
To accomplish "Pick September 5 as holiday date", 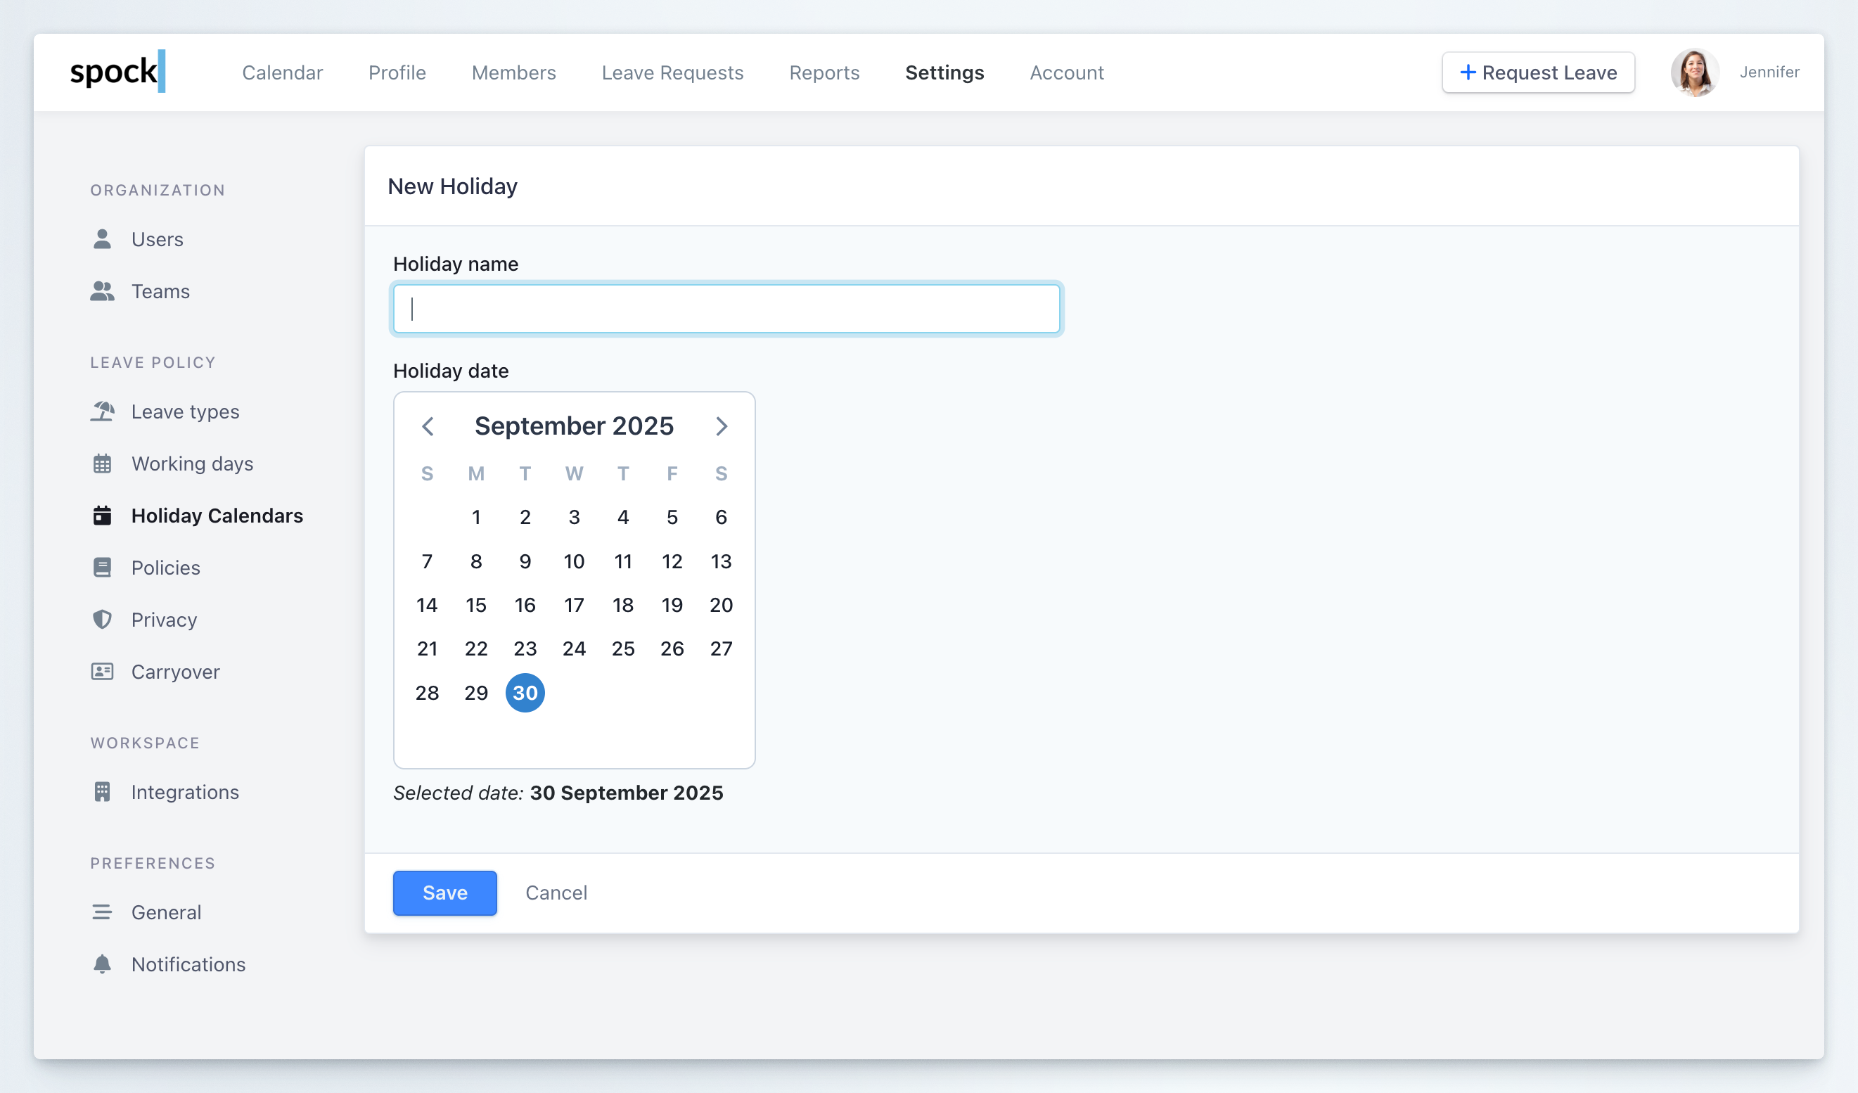I will pos(672,517).
